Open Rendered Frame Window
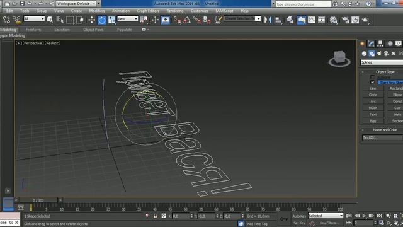Screen dimensions: 403x227 [355, 20]
